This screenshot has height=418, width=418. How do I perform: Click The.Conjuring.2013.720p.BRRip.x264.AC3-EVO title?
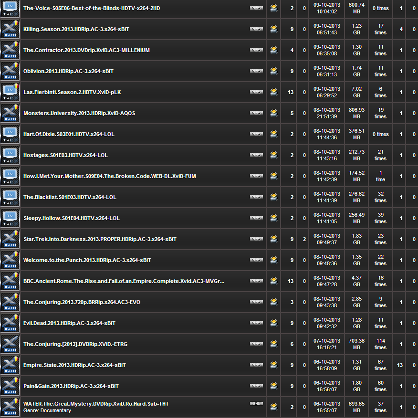[82, 302]
